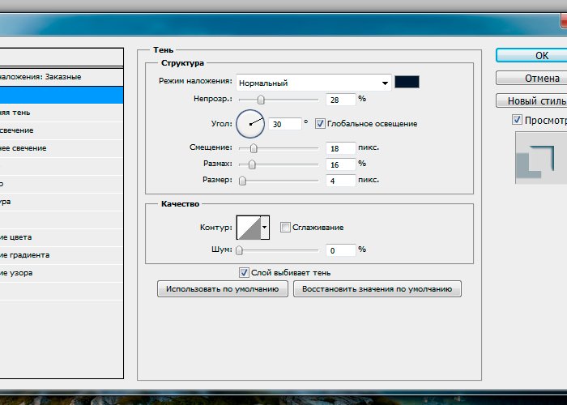This screenshot has width=567, height=405.
Task: Uncheck the Просмотр preview checkbox
Action: click(518, 119)
